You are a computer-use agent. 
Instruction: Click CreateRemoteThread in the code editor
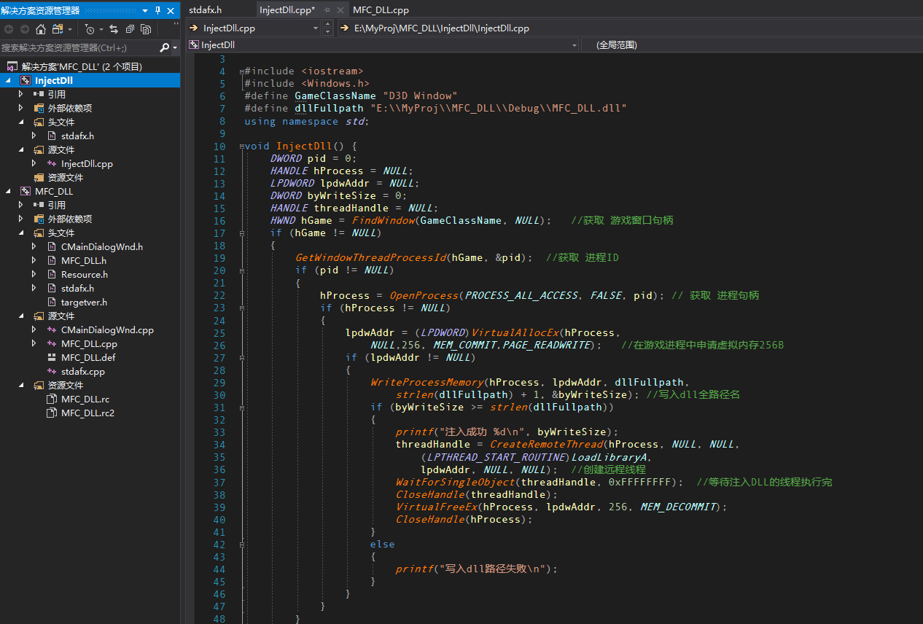click(547, 445)
